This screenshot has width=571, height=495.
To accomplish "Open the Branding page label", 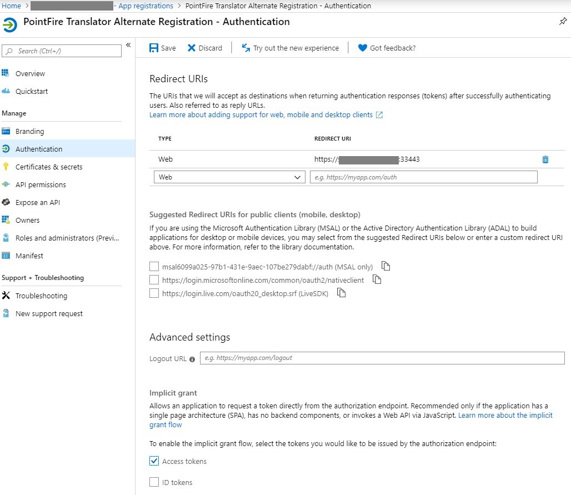I will [30, 132].
